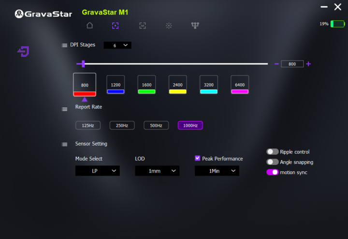Minimize the GravaStar window

[x=324, y=7]
